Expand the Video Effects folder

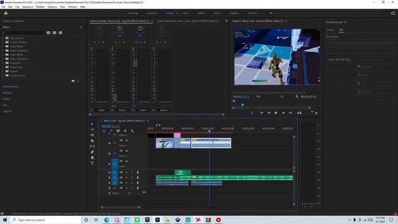[3, 55]
